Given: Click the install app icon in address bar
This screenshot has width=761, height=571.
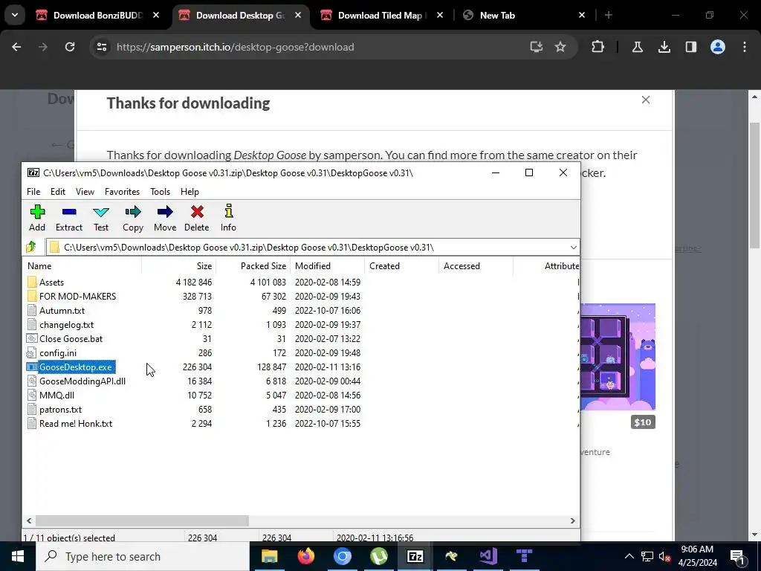Looking at the screenshot, I should point(537,47).
